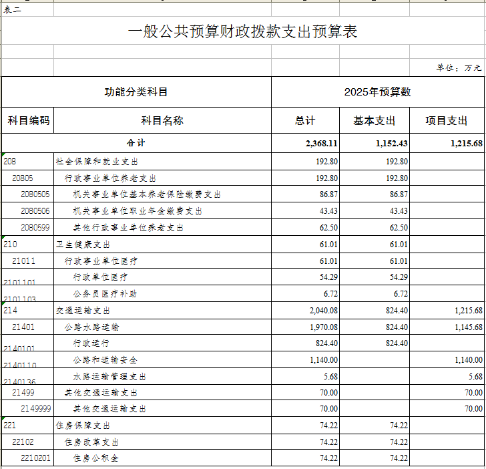Select 公路和运输安全 cell

[x=162, y=360]
